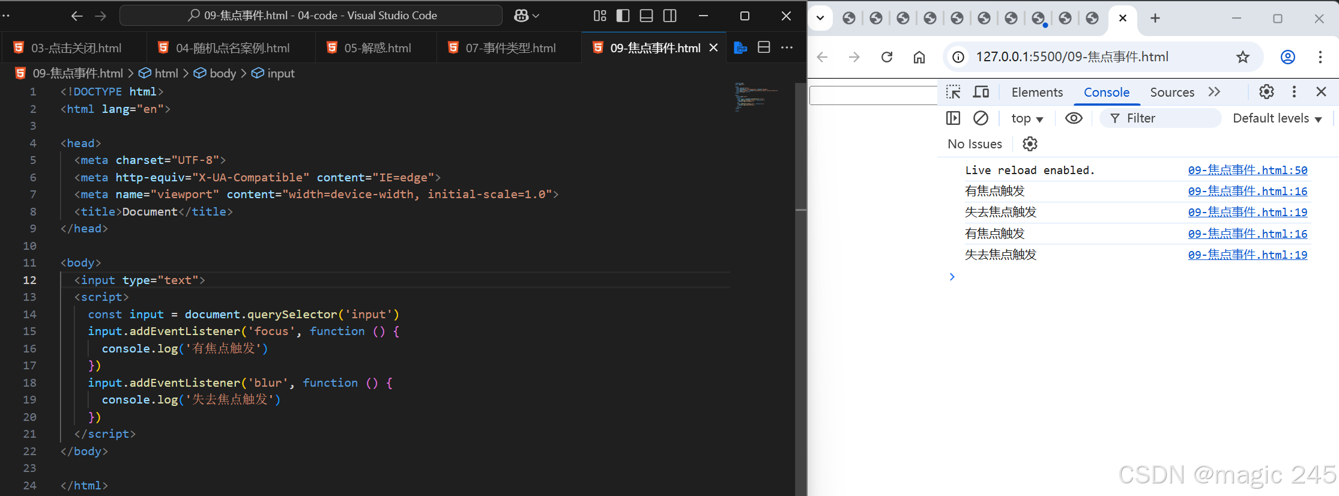Open the Chrome three-dot menu

click(x=1320, y=57)
